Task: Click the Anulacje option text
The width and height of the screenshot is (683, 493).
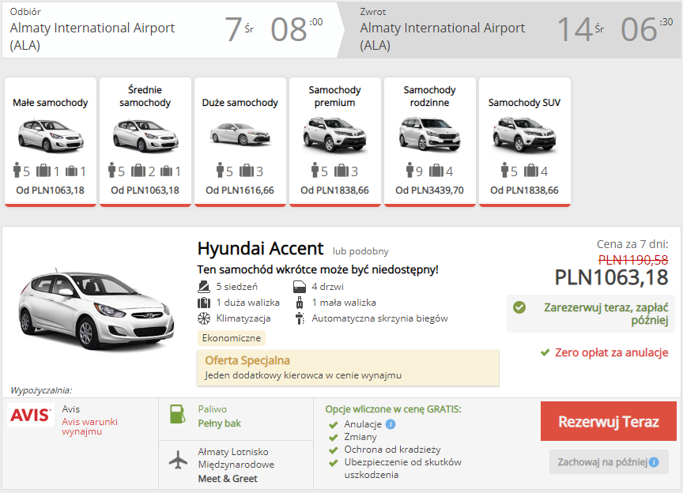Action: pos(363,424)
